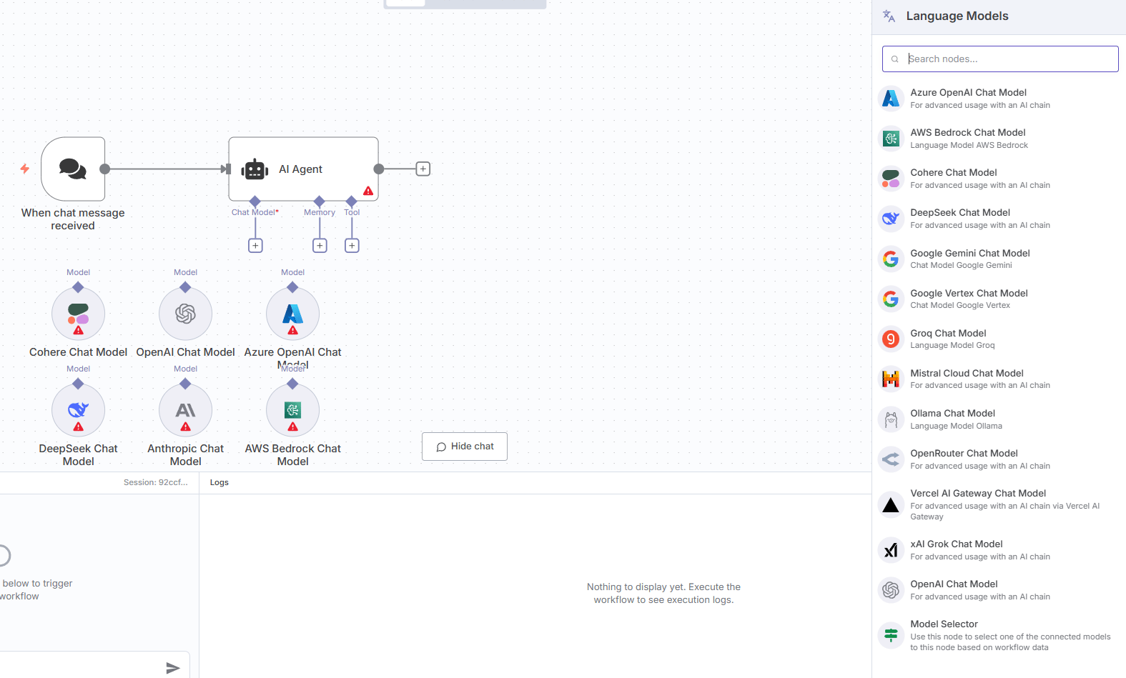Click the AI Agent red warning icon
This screenshot has width=1126, height=678.
click(x=368, y=191)
